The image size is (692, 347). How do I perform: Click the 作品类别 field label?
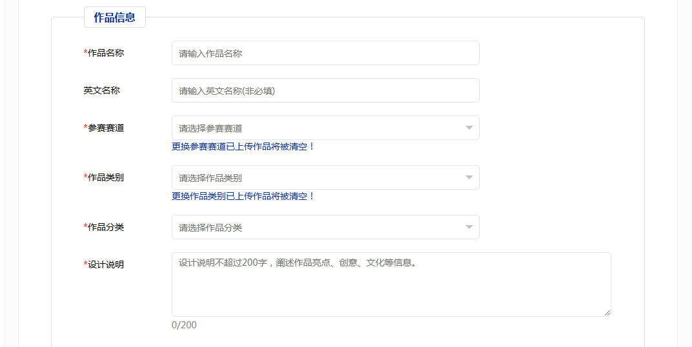click(x=105, y=177)
